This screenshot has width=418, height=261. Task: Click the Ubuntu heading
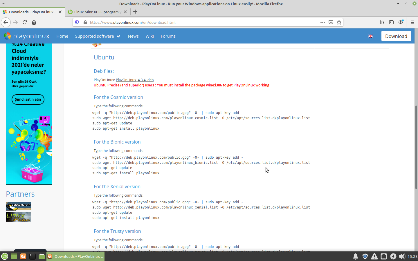104,57
